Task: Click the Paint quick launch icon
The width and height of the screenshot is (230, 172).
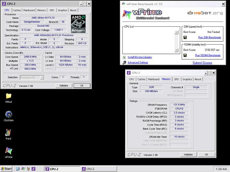Action: (28, 169)
